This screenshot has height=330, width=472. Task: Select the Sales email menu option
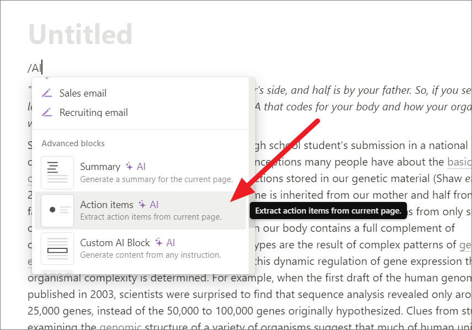coord(140,93)
